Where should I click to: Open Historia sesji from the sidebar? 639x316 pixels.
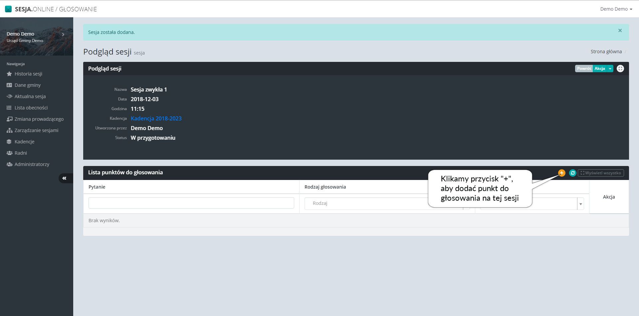pos(28,74)
